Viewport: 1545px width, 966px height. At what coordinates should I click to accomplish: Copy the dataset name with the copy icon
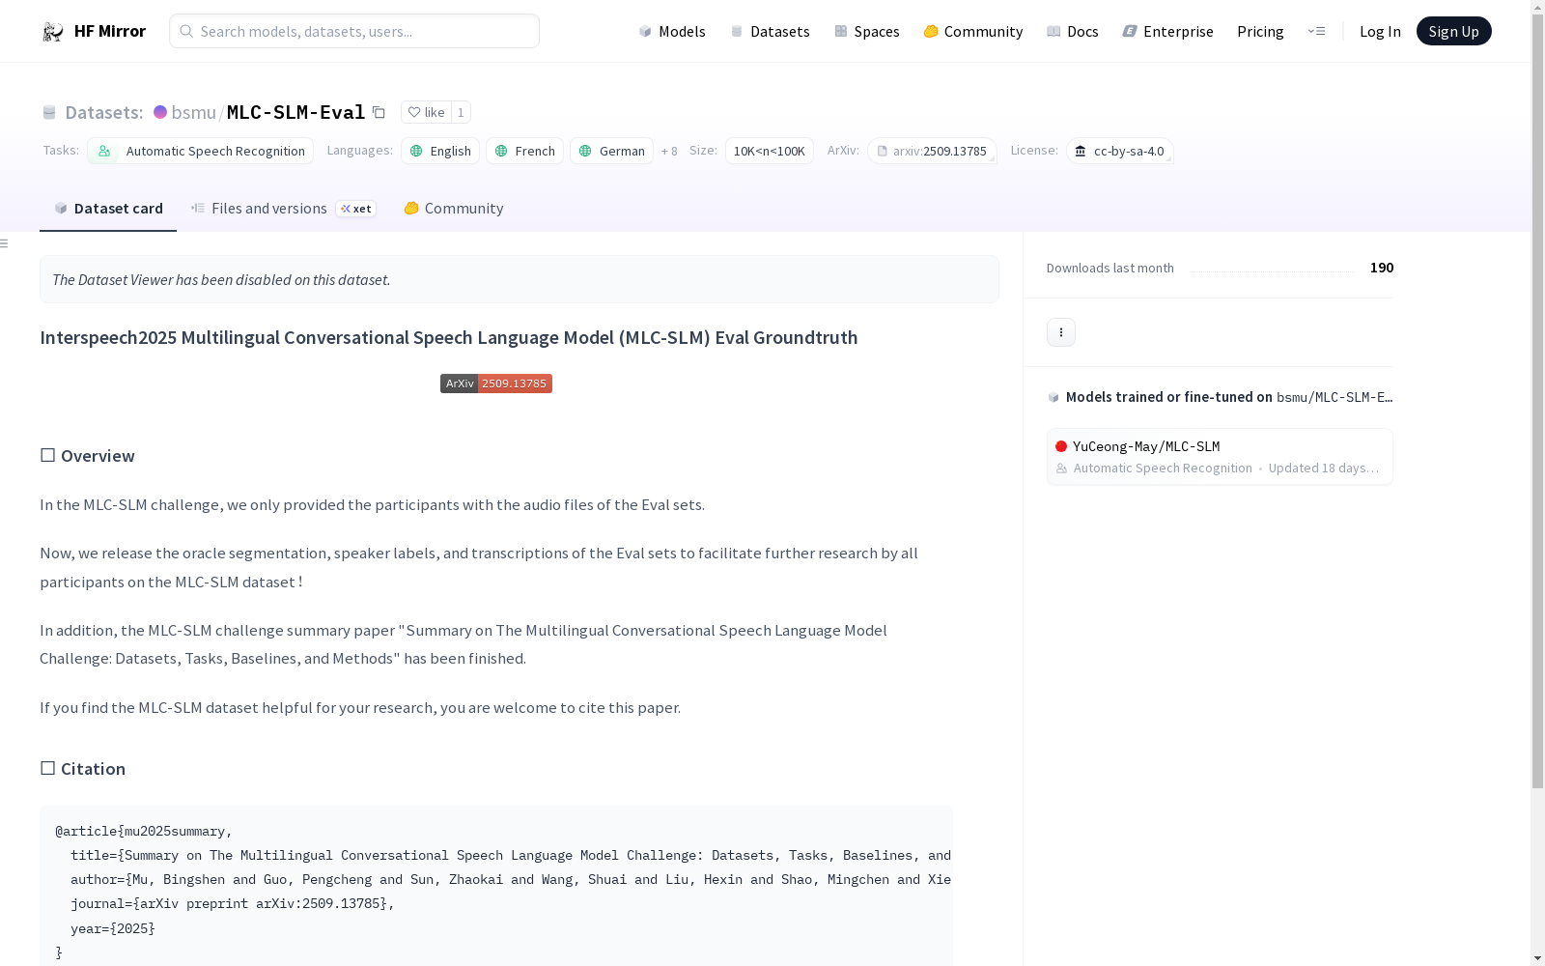(379, 112)
